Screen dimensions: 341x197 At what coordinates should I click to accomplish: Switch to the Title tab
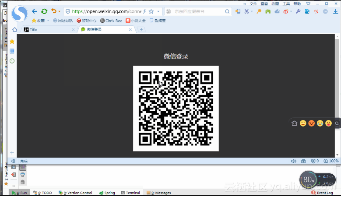tap(49, 30)
